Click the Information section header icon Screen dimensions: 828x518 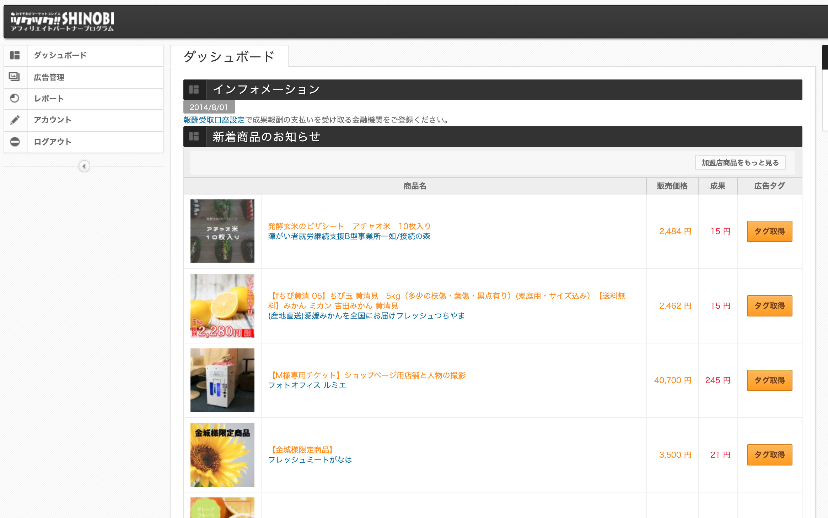(194, 89)
